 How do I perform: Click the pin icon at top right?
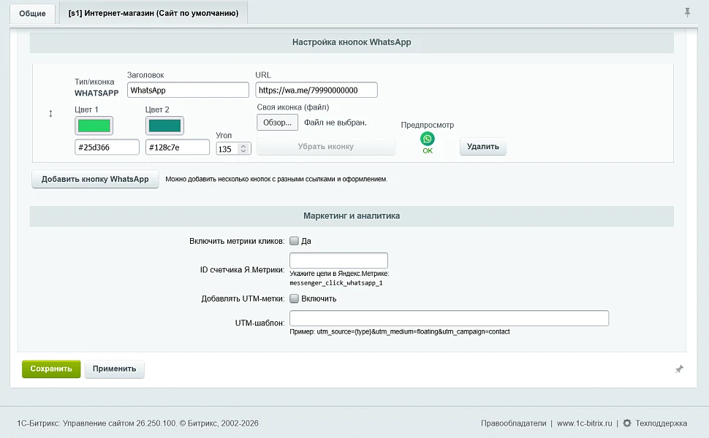click(x=687, y=12)
